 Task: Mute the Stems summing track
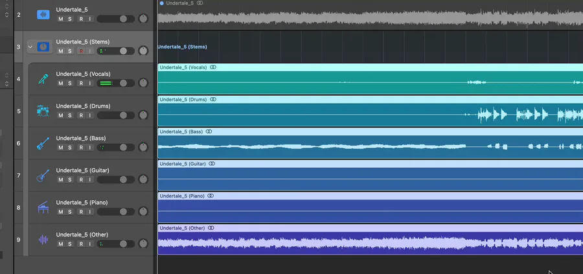[61, 51]
